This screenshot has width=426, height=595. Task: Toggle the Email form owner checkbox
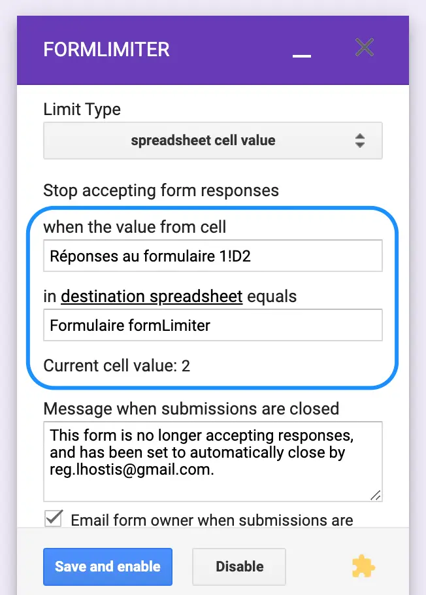pos(54,518)
